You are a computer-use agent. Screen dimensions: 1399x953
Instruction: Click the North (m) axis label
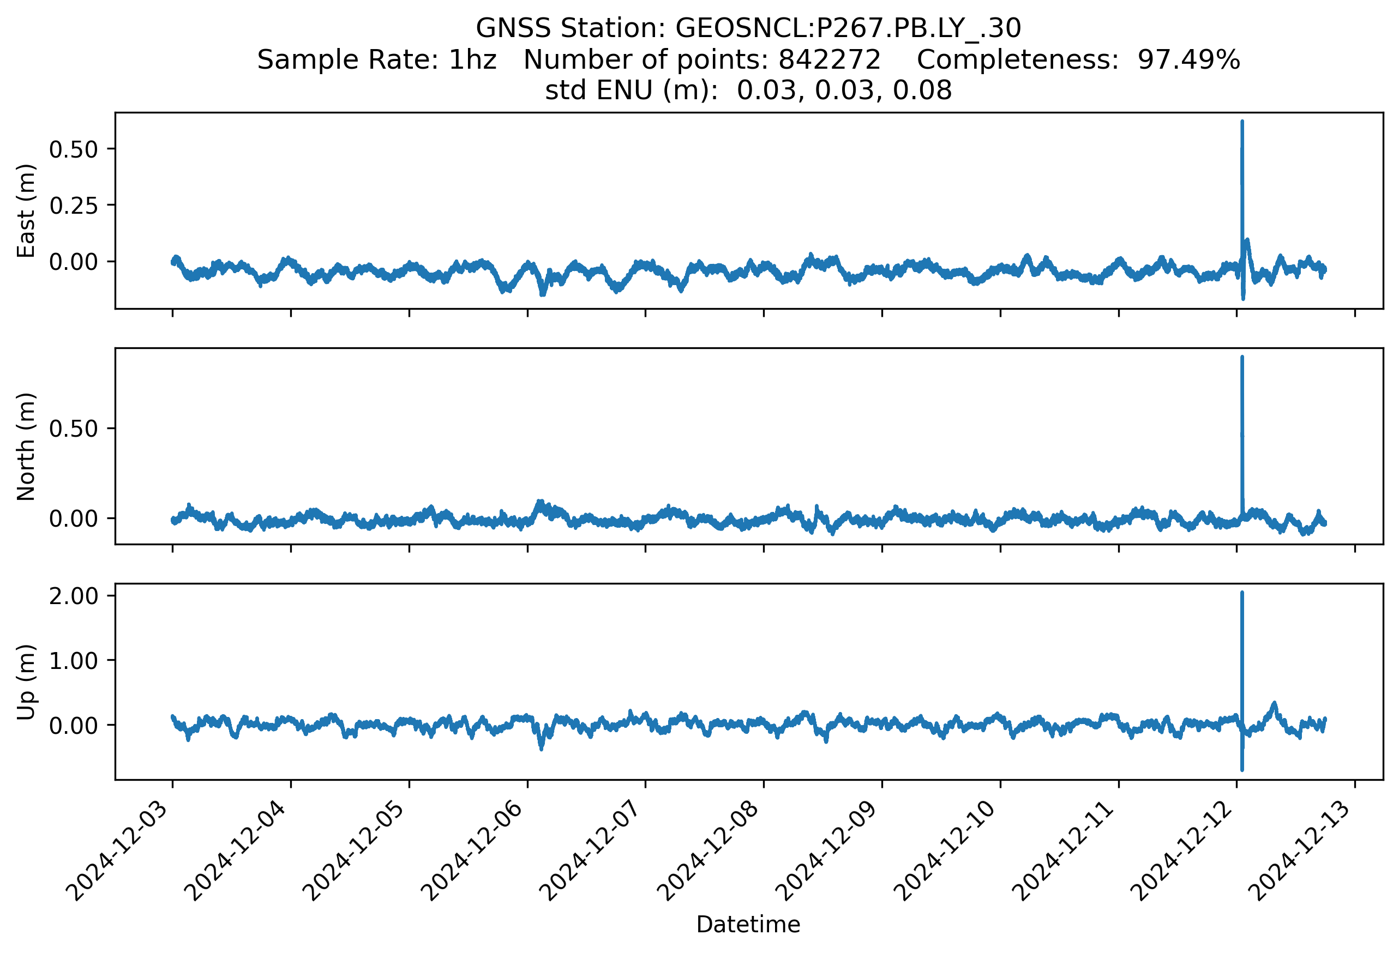point(26,447)
